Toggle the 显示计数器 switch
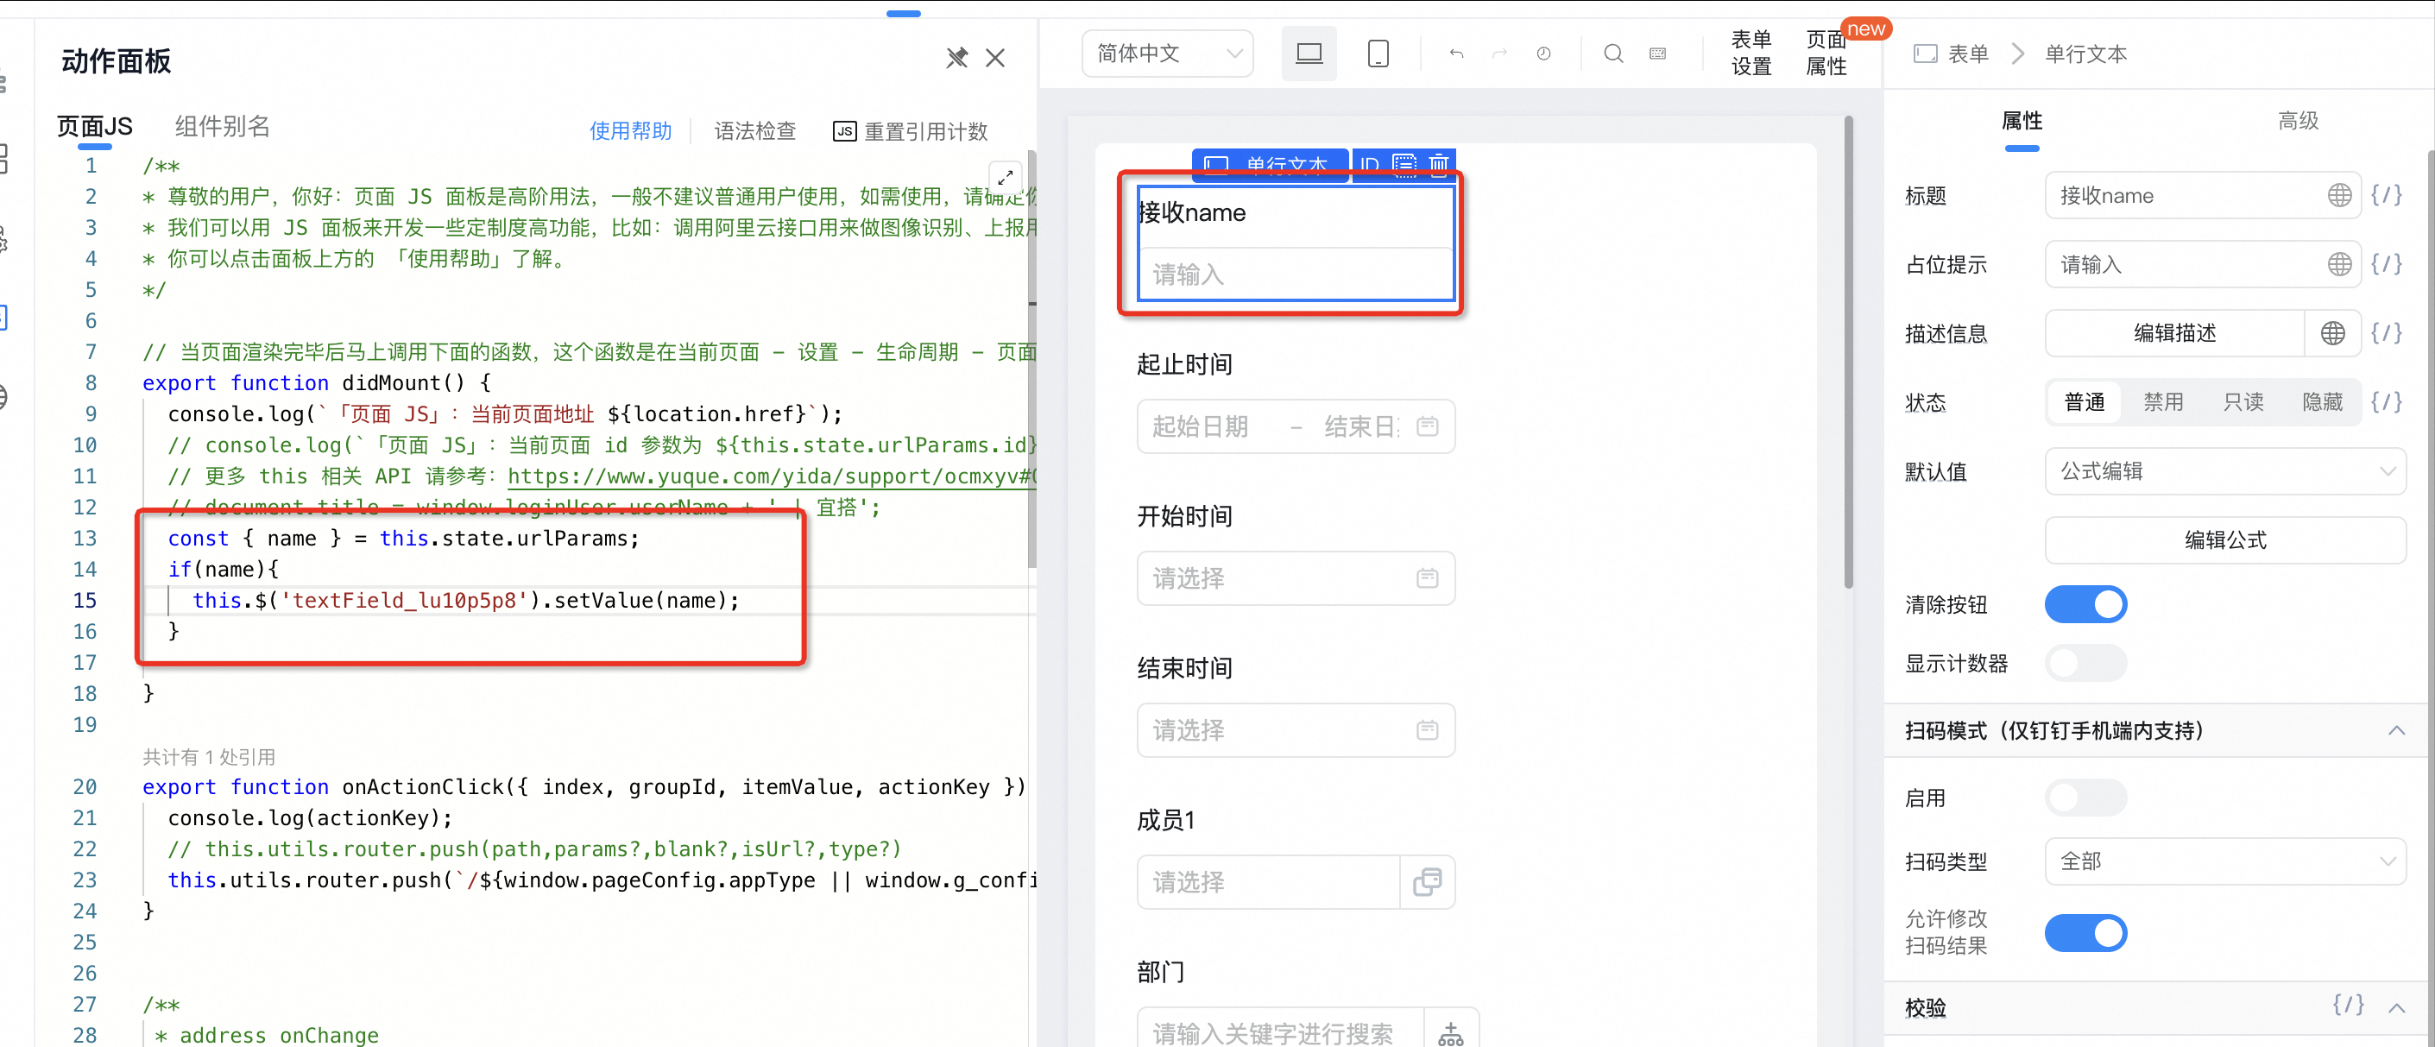Screen dimensions: 2435x1047 (x=2085, y=664)
